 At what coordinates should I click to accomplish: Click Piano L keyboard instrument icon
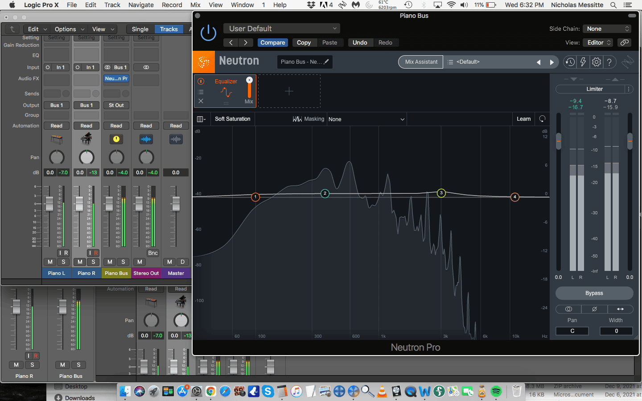57,139
